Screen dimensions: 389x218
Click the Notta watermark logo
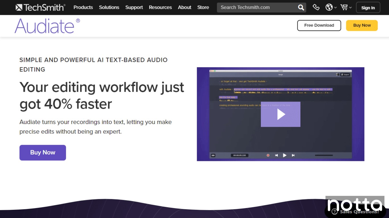355,205
